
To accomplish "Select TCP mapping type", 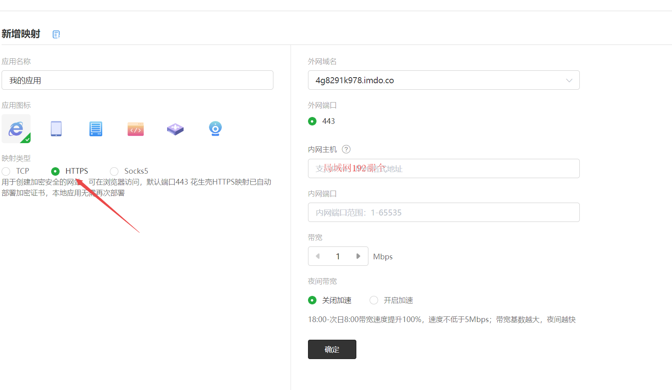I will (6, 171).
